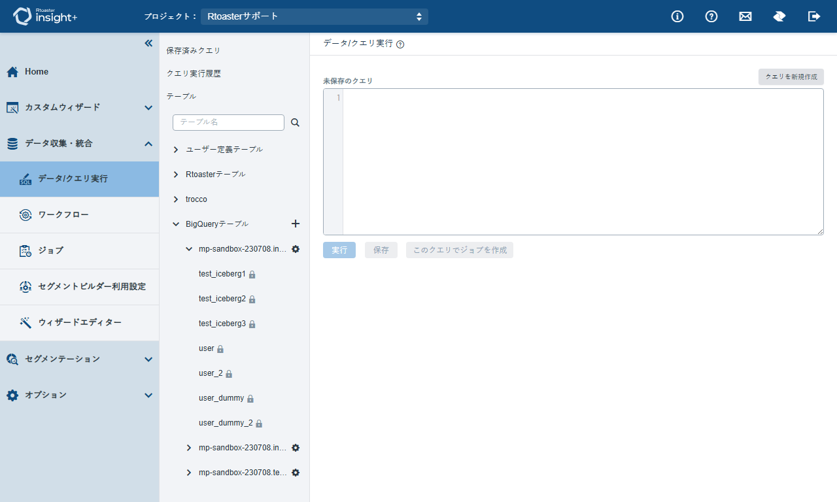The height and width of the screenshot is (502, 837).
Task: Click the セグメントビルダー利用設定 icon
Action: [26, 287]
